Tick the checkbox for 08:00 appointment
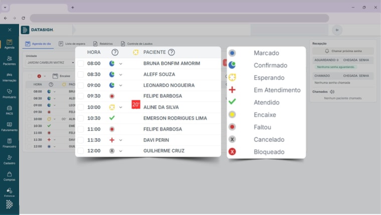The image size is (381, 215). [81, 63]
